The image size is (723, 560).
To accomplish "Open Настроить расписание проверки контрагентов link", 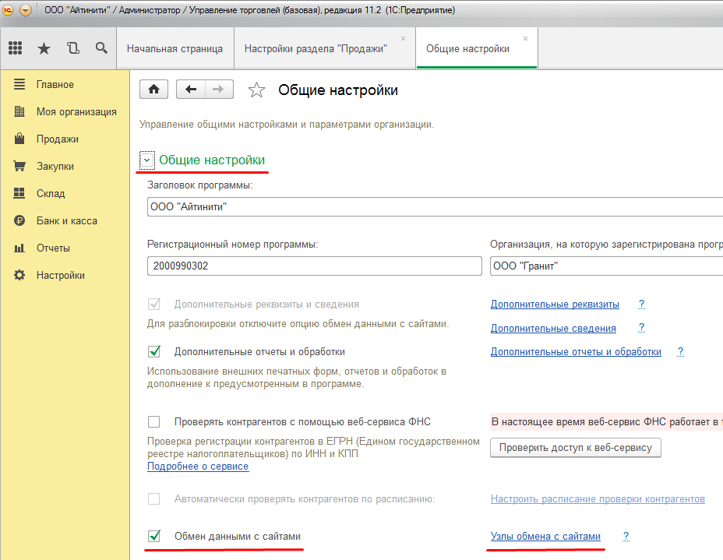I will (x=598, y=498).
